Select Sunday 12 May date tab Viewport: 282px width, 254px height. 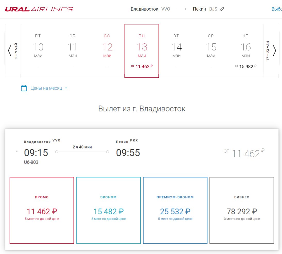pyautogui.click(x=107, y=51)
